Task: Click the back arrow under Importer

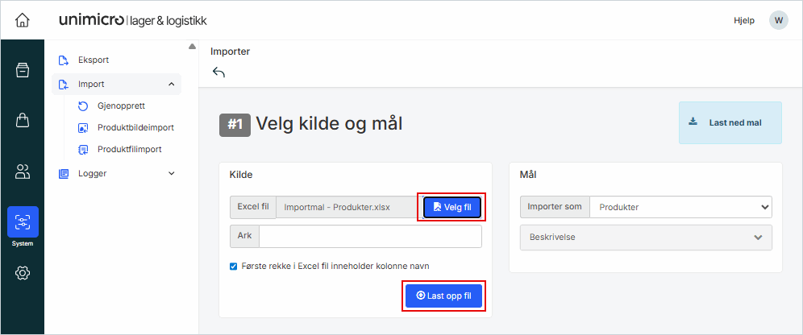Action: coord(218,72)
